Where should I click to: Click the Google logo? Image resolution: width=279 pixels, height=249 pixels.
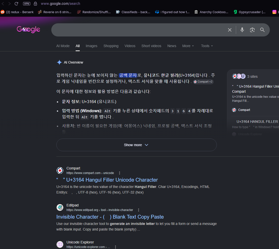coord(28,29)
